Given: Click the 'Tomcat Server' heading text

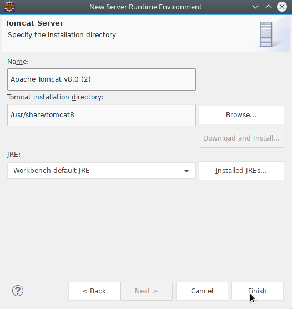Looking at the screenshot, I should [x=34, y=23].
